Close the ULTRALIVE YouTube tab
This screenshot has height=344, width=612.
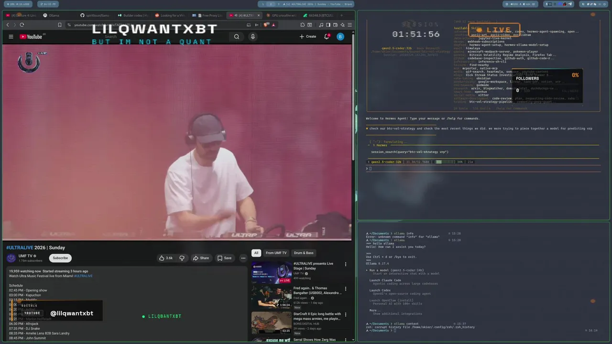click(259, 15)
